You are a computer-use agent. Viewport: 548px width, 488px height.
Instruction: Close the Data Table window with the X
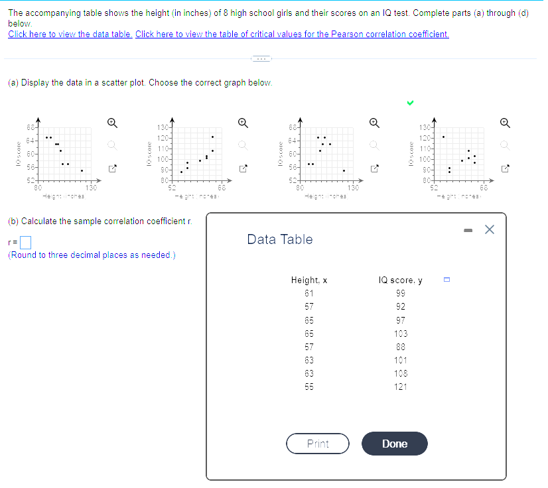point(489,229)
